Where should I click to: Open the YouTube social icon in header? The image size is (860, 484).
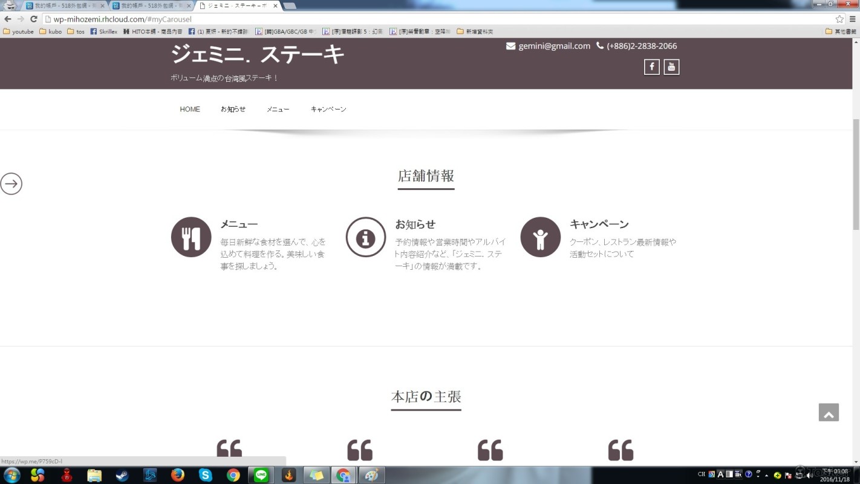click(671, 67)
